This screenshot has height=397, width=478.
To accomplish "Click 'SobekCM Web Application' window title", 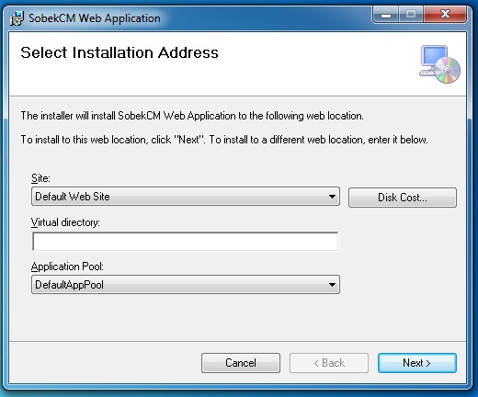I will pyautogui.click(x=95, y=18).
